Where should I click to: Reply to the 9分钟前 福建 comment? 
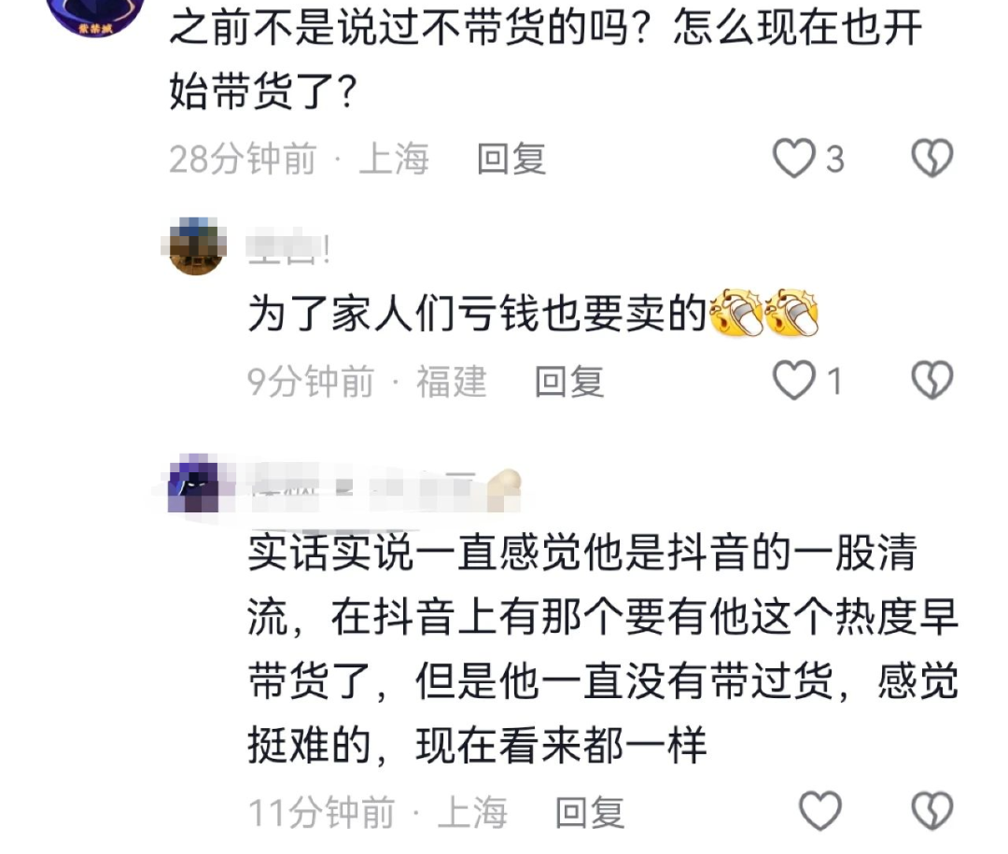(569, 382)
